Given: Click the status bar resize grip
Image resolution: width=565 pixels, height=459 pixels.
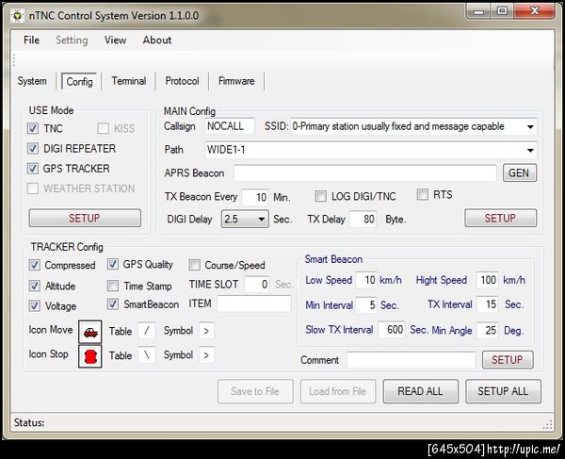Looking at the screenshot, I should (548, 424).
